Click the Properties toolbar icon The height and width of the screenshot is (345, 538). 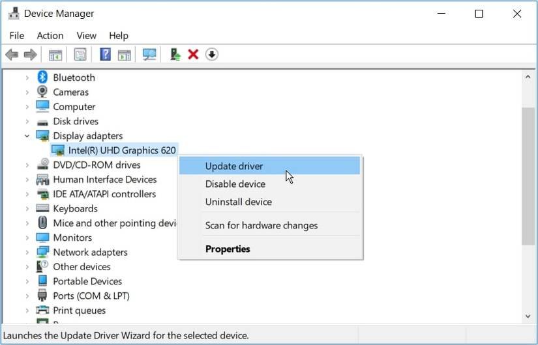(80, 55)
